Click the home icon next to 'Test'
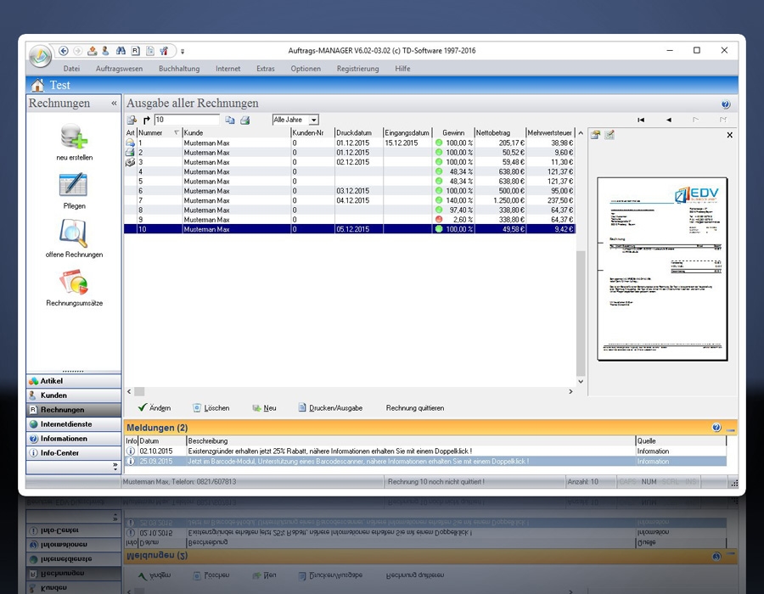 [x=37, y=86]
